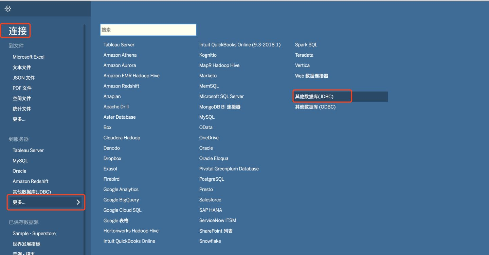Choose Snowflake connector

[x=210, y=241]
